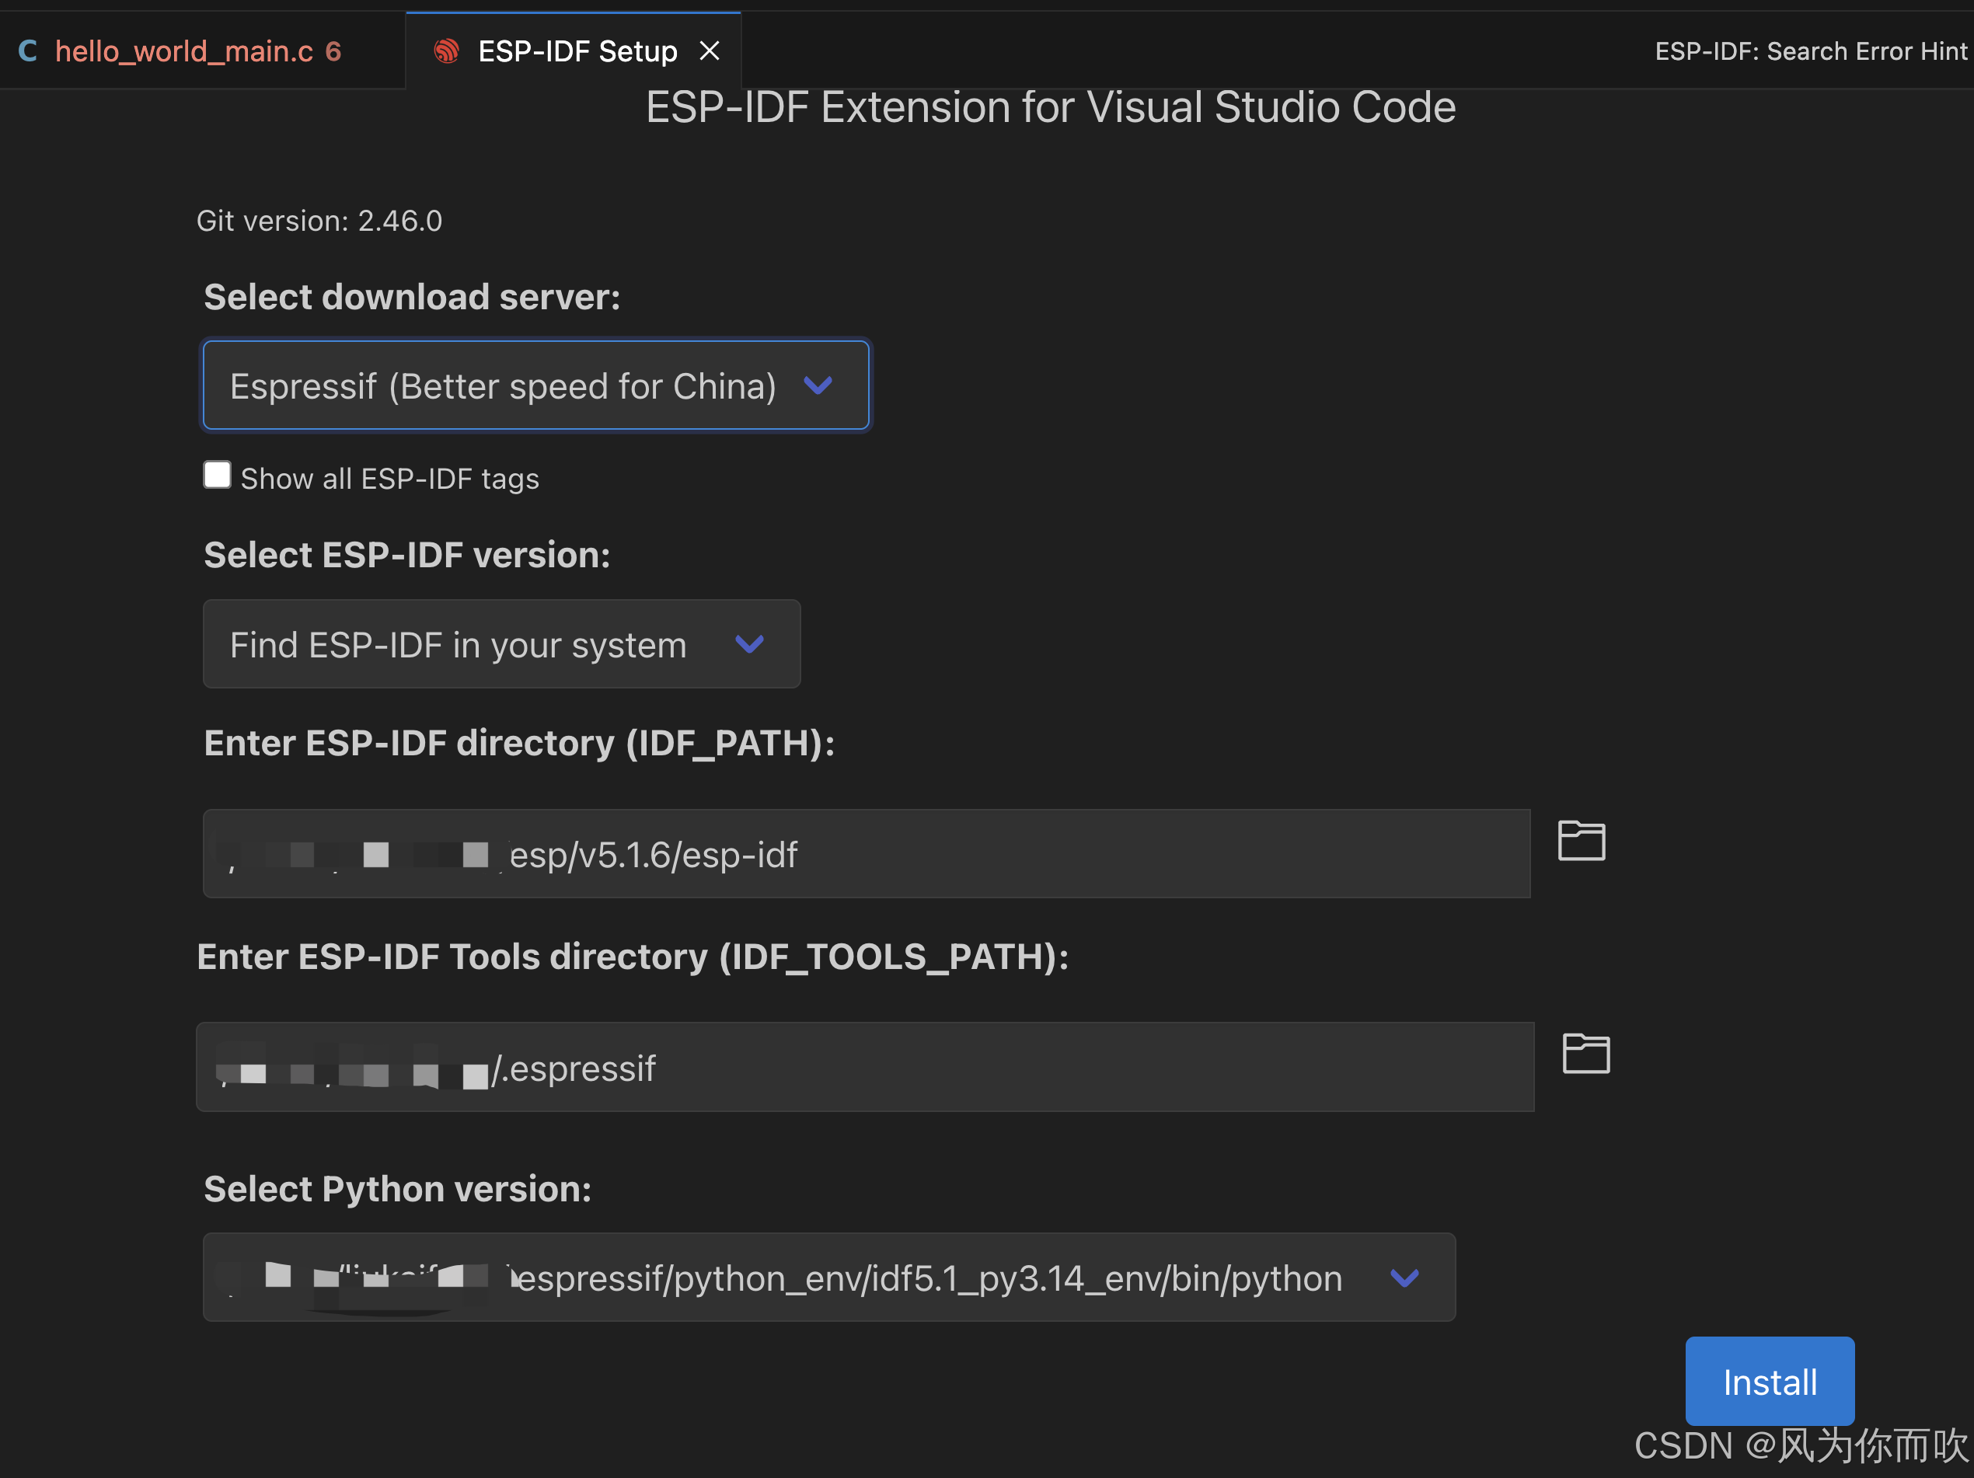Viewport: 1974px width, 1478px height.
Task: Switch to ESP-IDF Setup tab
Action: [577, 51]
